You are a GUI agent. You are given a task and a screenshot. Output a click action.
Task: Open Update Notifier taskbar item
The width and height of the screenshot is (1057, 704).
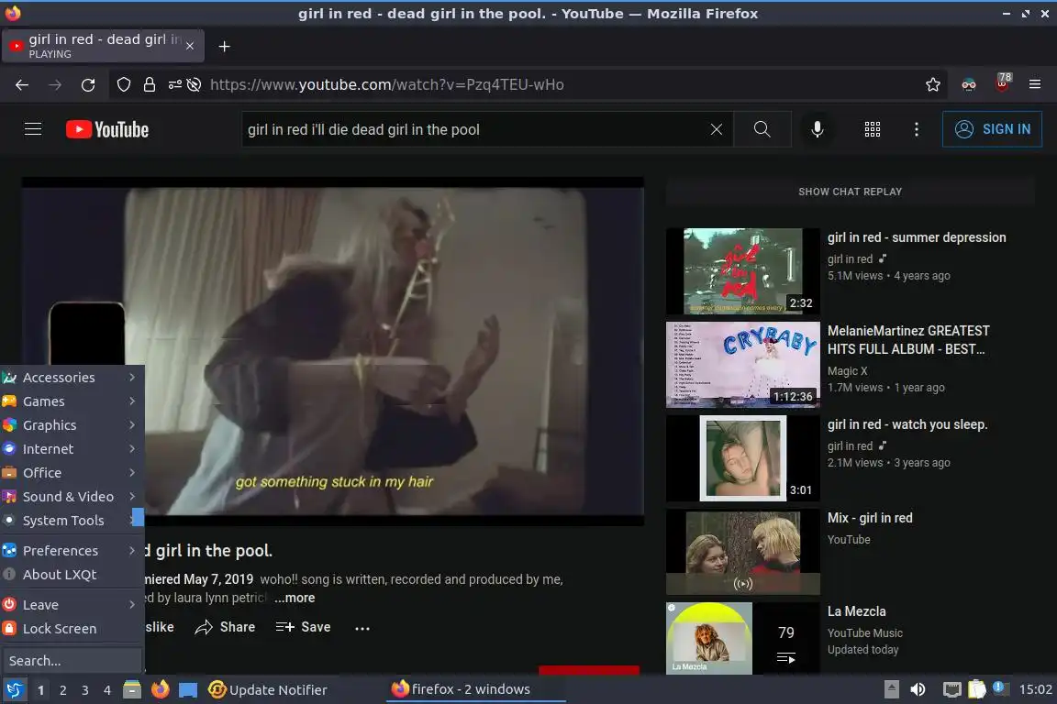pos(268,690)
